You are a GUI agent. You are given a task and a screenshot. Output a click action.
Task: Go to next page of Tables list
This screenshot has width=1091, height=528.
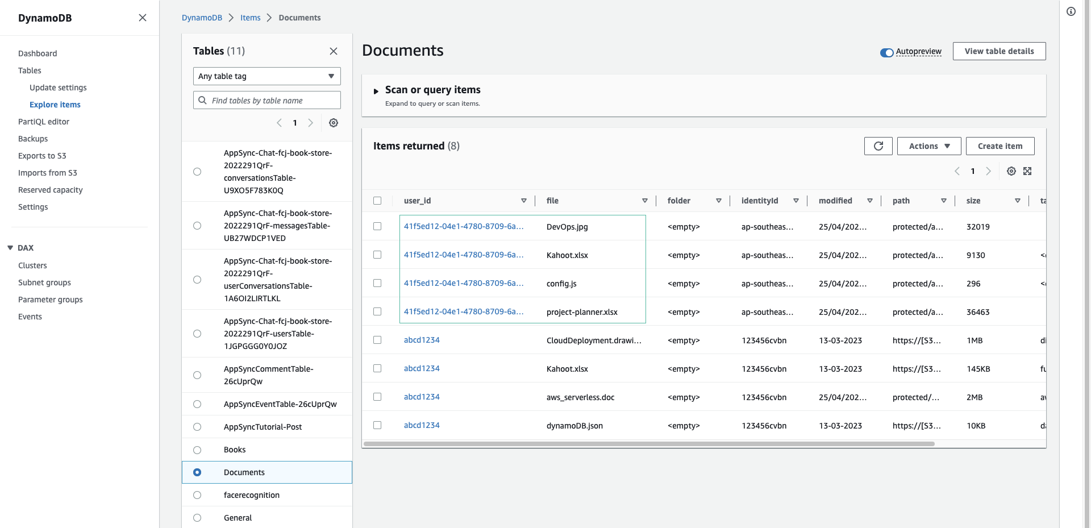pyautogui.click(x=310, y=123)
